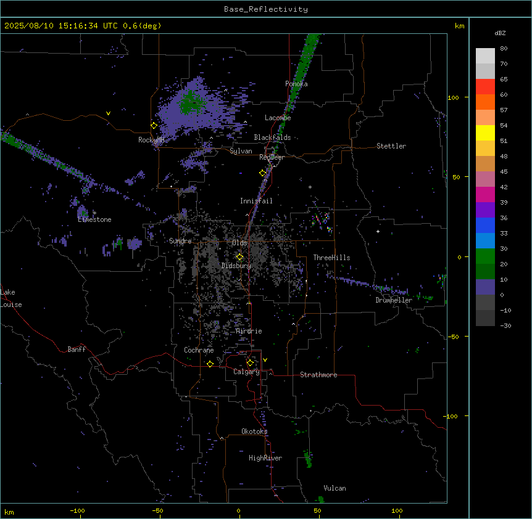
Task: Click the white plus marker north of Drumheller
Action: (x=378, y=231)
